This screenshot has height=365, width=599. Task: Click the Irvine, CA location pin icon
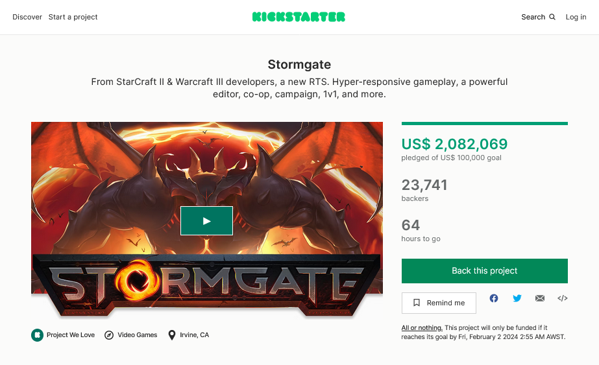(x=172, y=335)
